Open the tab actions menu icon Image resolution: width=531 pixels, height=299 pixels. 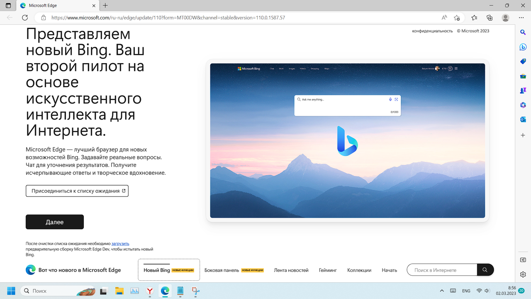pyautogui.click(x=8, y=5)
